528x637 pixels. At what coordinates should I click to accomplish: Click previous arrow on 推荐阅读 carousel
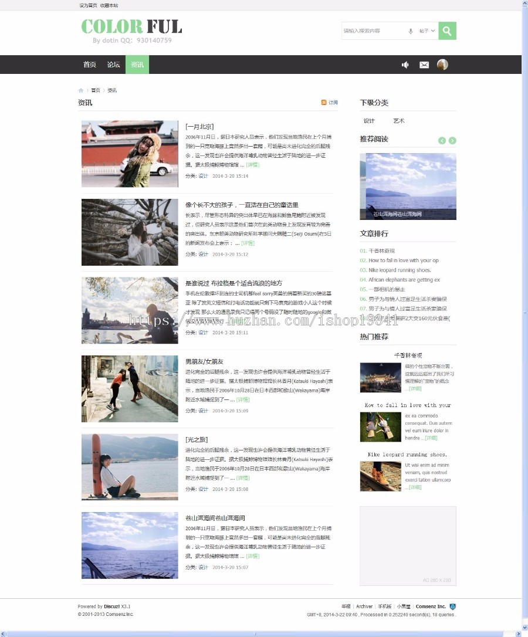[442, 141]
